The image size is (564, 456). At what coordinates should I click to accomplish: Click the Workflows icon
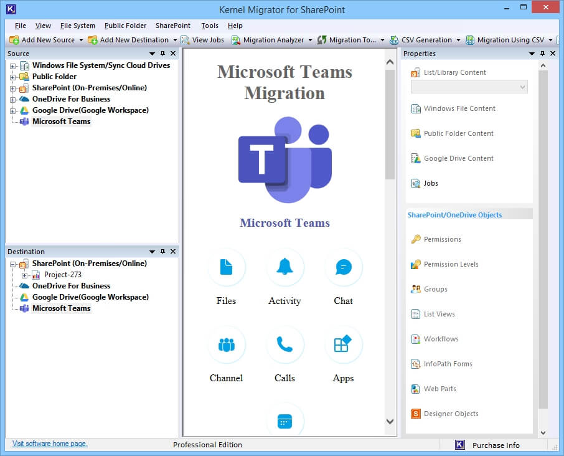[x=415, y=339]
